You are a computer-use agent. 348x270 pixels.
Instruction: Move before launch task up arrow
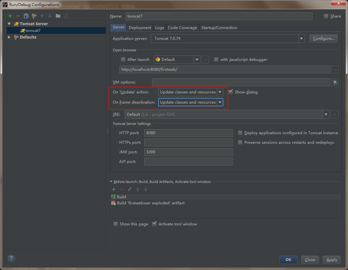[138, 189]
